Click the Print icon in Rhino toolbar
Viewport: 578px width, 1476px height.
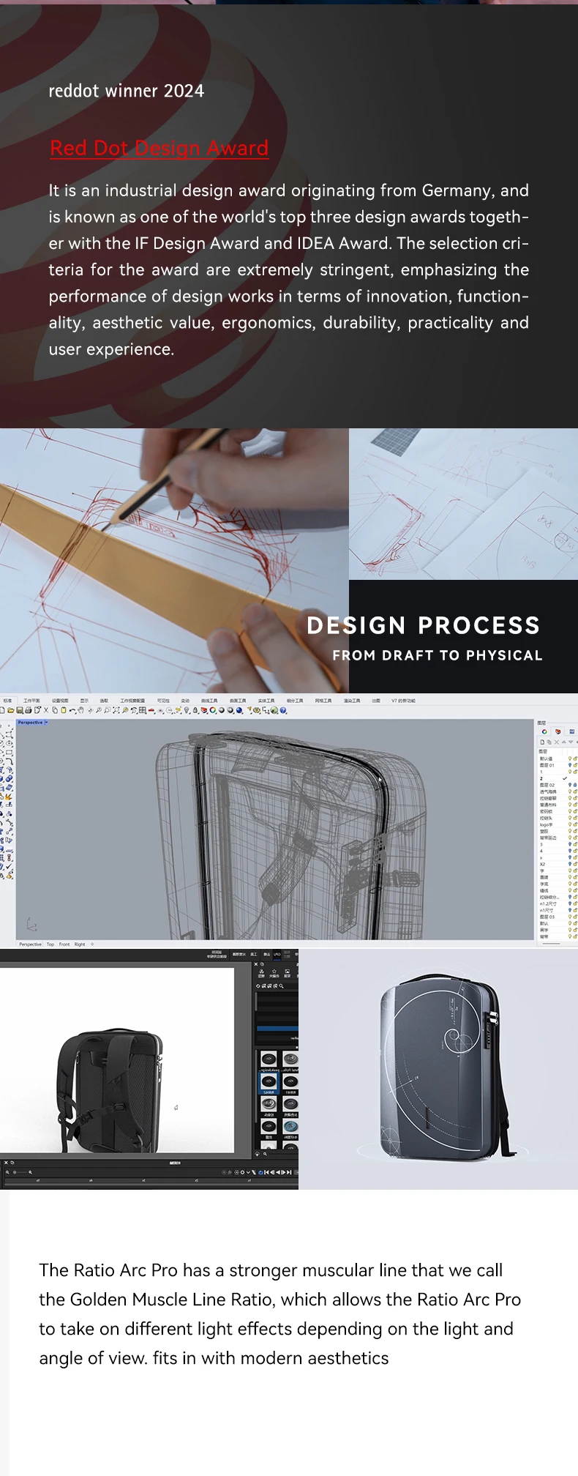(29, 709)
